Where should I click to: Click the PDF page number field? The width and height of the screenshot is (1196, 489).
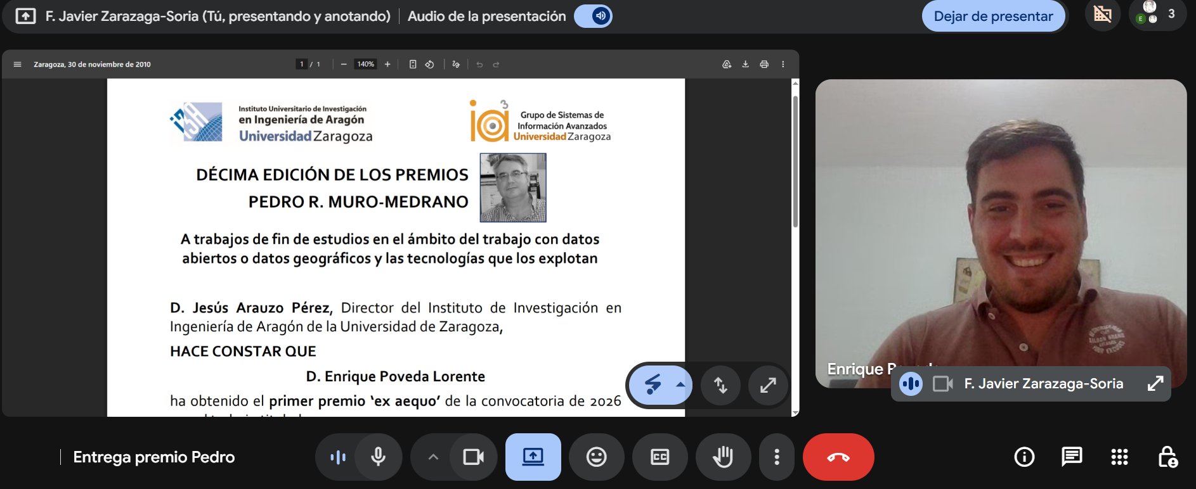pos(302,64)
